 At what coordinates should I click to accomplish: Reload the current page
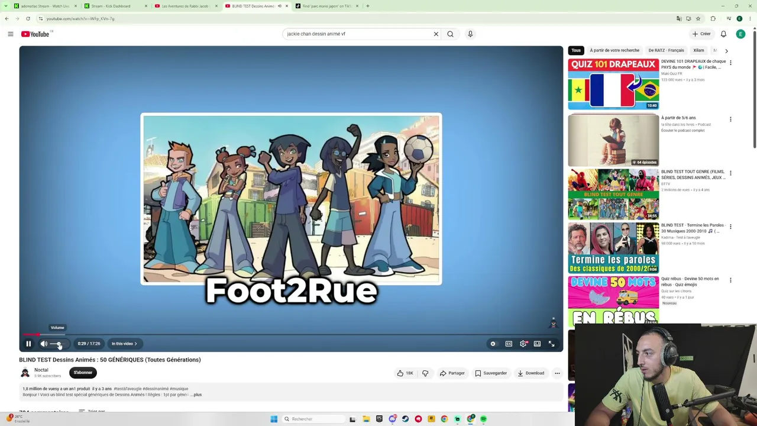[x=28, y=18]
